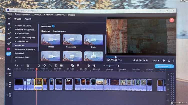Click the blue help icon beside Анимация heading
This screenshot has width=188, height=105.
53,26
